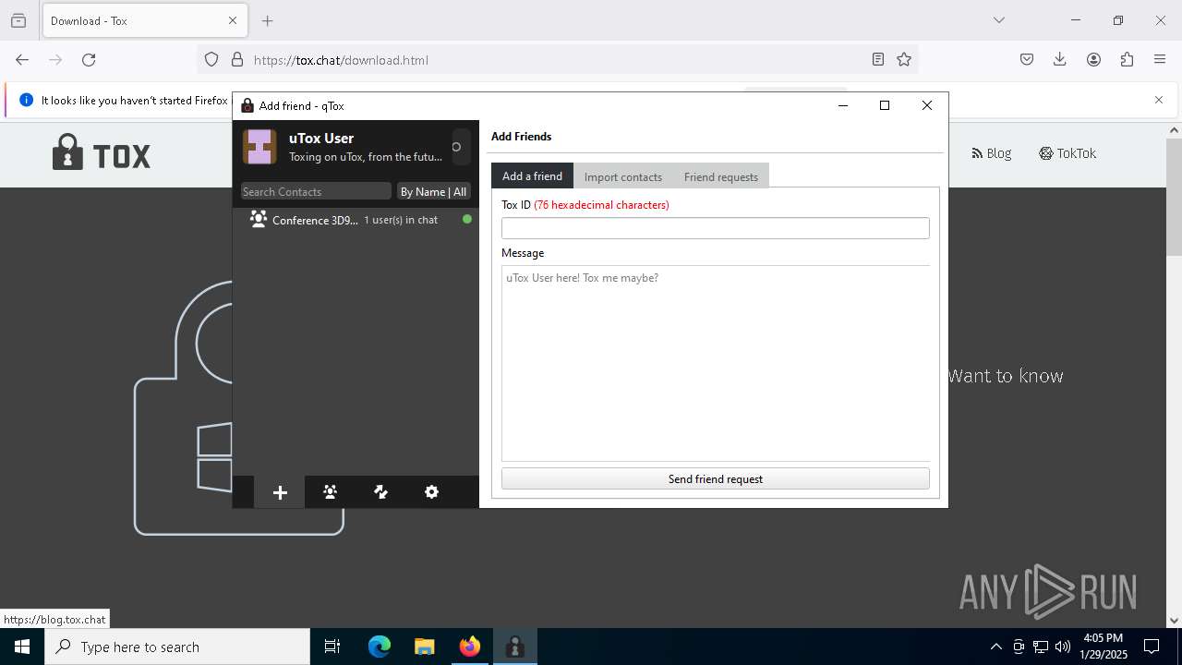The height and width of the screenshot is (665, 1182).
Task: Select the Conference 3D9... chat entry
Action: (356, 220)
